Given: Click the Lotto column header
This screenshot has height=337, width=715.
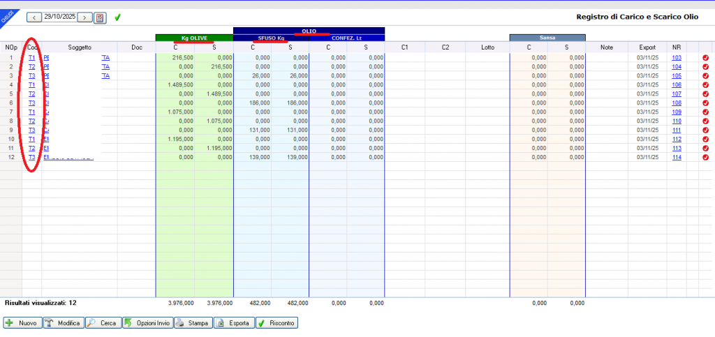Looking at the screenshot, I should click(487, 47).
